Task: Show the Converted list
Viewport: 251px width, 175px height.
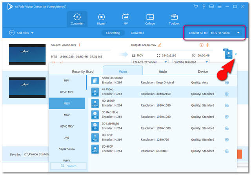Action: [137, 33]
